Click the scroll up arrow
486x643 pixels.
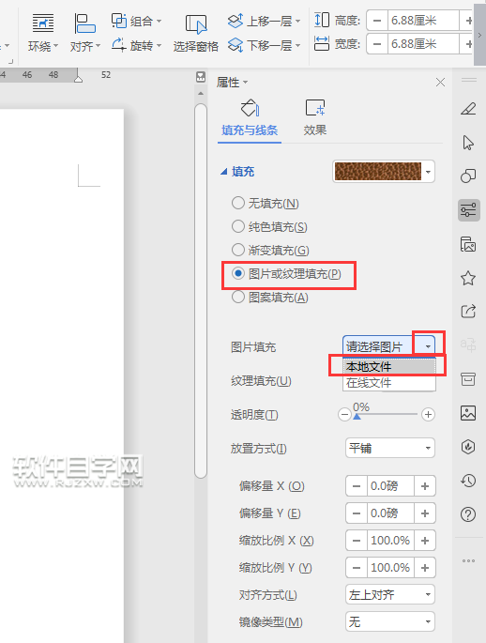pos(201,94)
